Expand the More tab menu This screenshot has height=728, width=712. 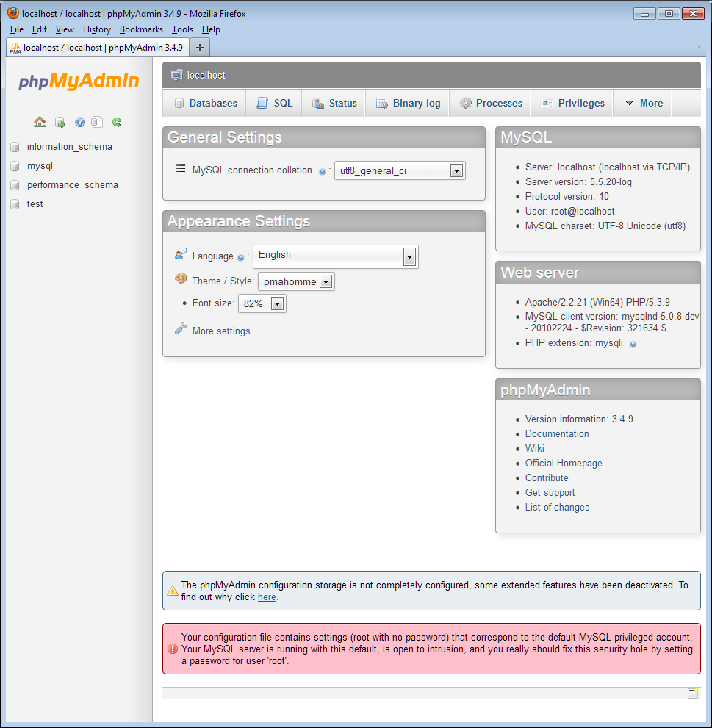(643, 103)
